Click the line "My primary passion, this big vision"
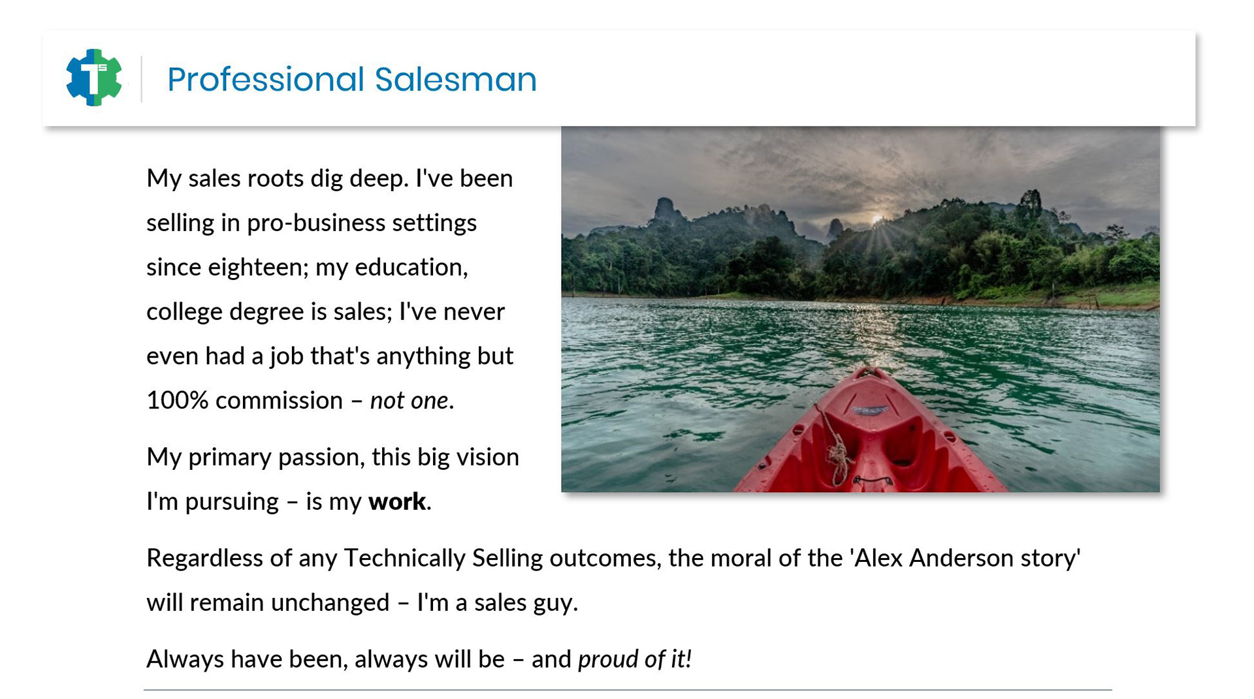 click(x=332, y=458)
